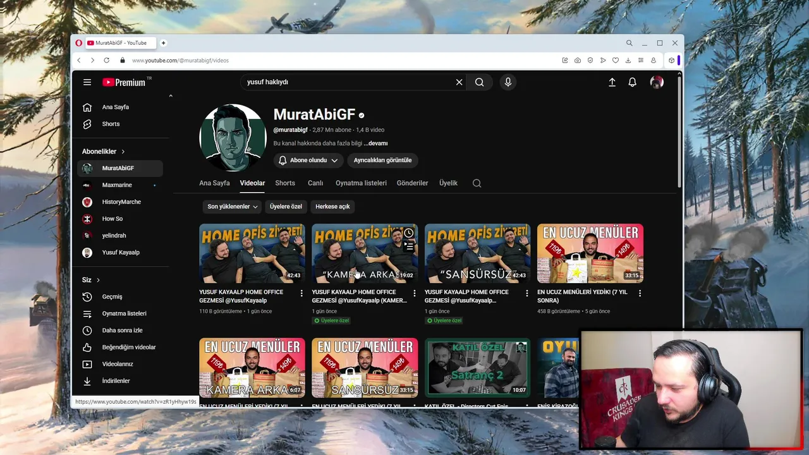Reload the page with the refresh icon
Viewport: 809px width, 455px height.
tap(106, 60)
